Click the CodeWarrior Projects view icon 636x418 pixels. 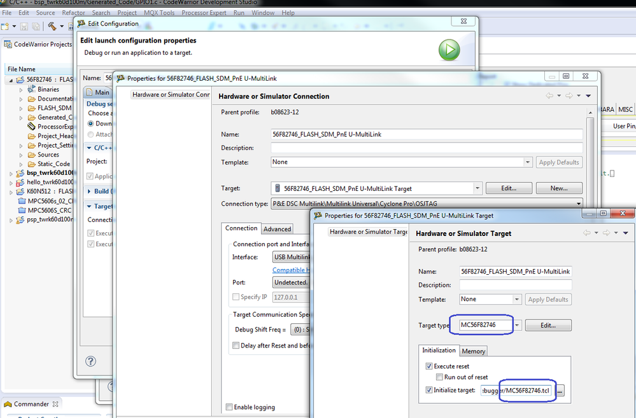(8, 44)
